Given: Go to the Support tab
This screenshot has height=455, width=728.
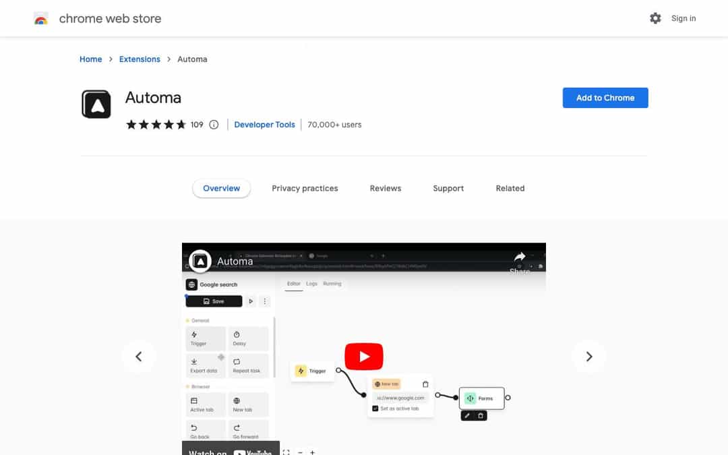Looking at the screenshot, I should pos(448,188).
